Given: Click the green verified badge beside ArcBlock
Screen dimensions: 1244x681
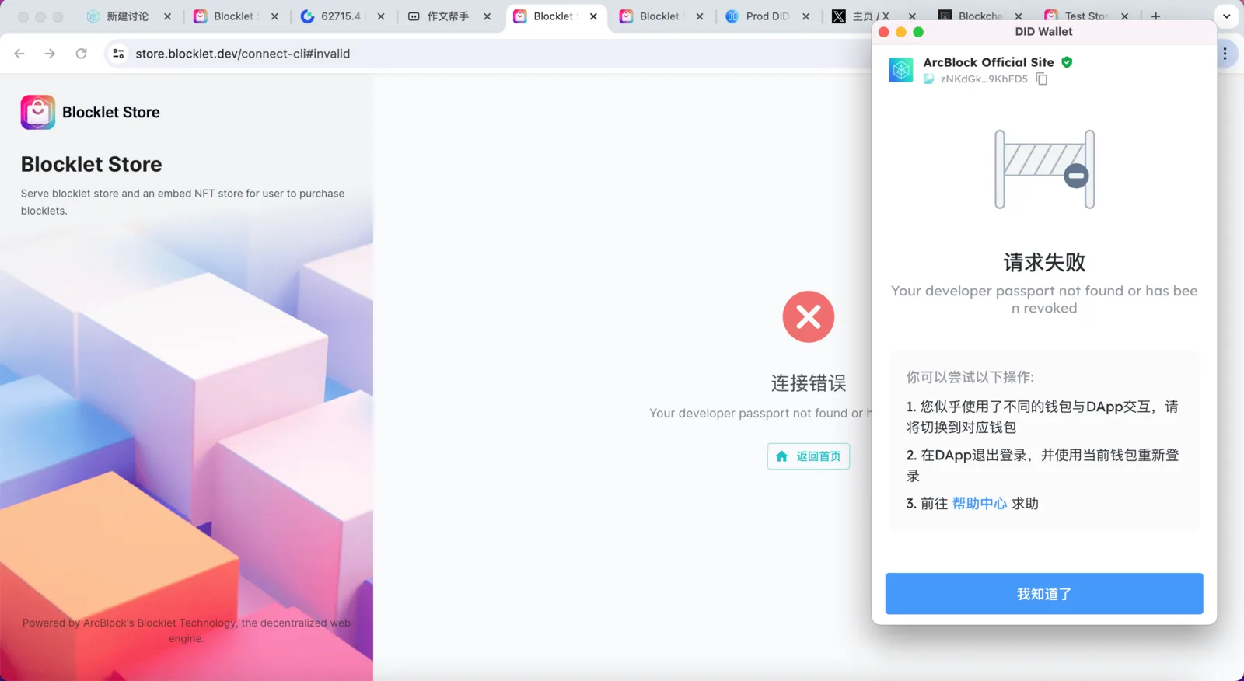Looking at the screenshot, I should [x=1067, y=62].
